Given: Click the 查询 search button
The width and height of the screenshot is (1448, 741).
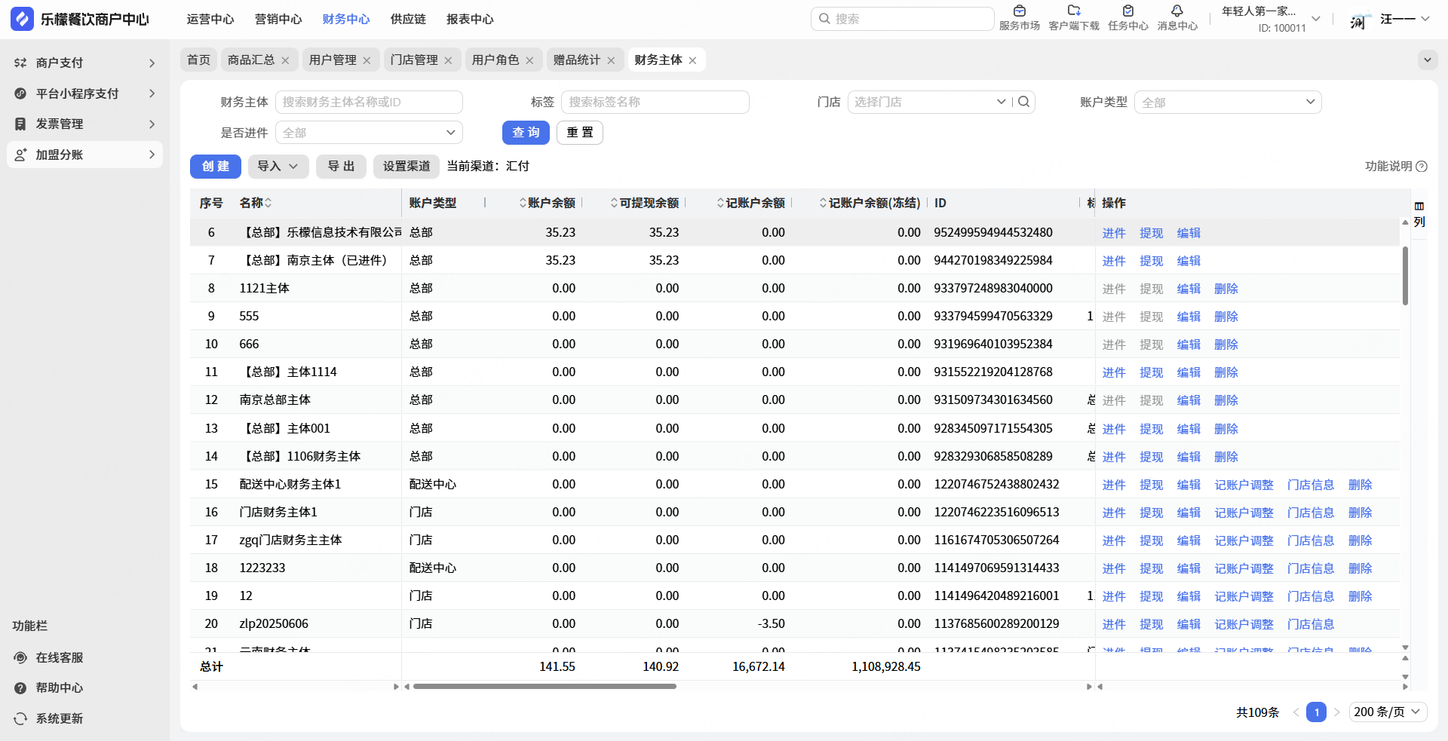Looking at the screenshot, I should click(x=526, y=133).
